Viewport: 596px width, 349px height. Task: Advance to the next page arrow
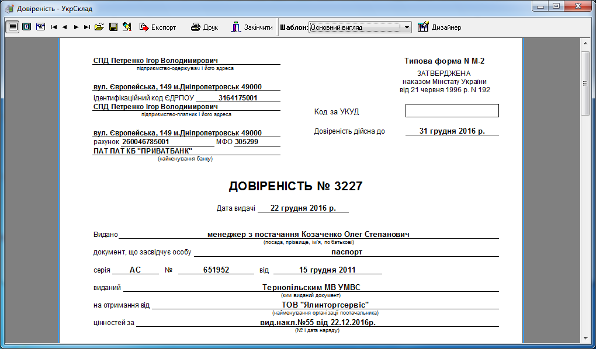tap(76, 27)
